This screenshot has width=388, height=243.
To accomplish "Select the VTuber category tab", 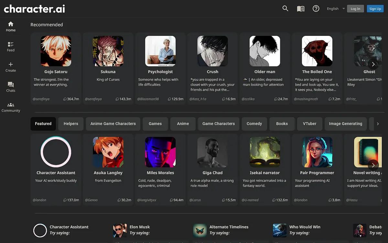I will [x=309, y=124].
